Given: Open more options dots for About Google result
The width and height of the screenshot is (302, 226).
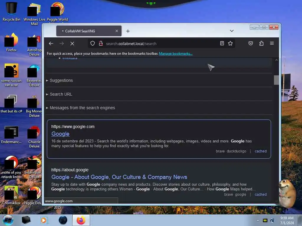Looking at the screenshot, I should coord(250,195).
